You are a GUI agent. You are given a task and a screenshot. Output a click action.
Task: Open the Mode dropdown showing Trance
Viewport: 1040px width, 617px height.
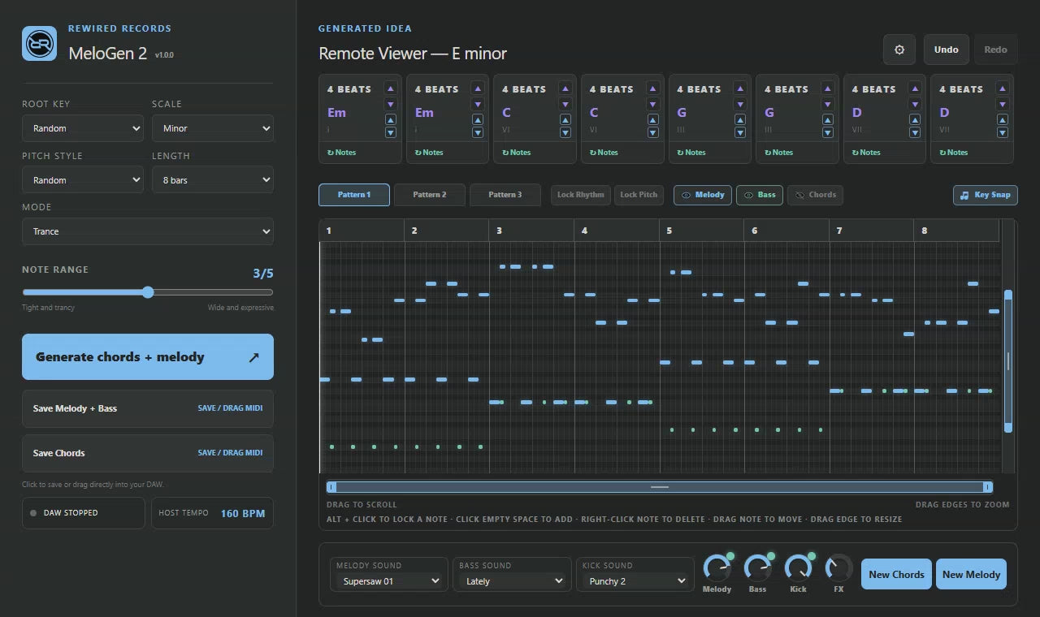point(148,231)
